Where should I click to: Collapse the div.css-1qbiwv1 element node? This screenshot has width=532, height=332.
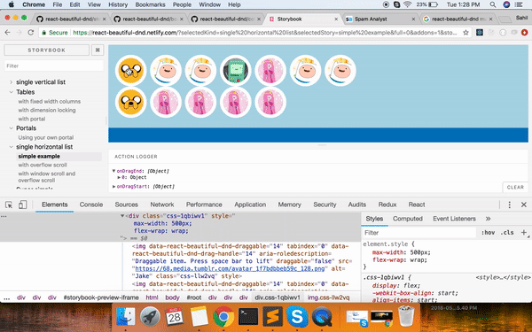coord(122,216)
